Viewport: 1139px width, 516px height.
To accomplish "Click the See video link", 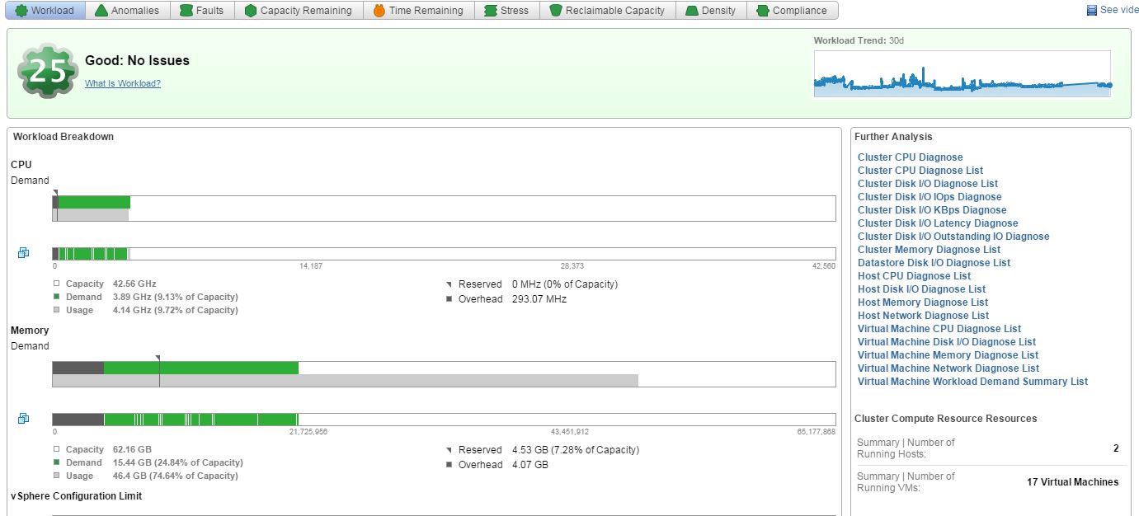I will coord(1113,10).
